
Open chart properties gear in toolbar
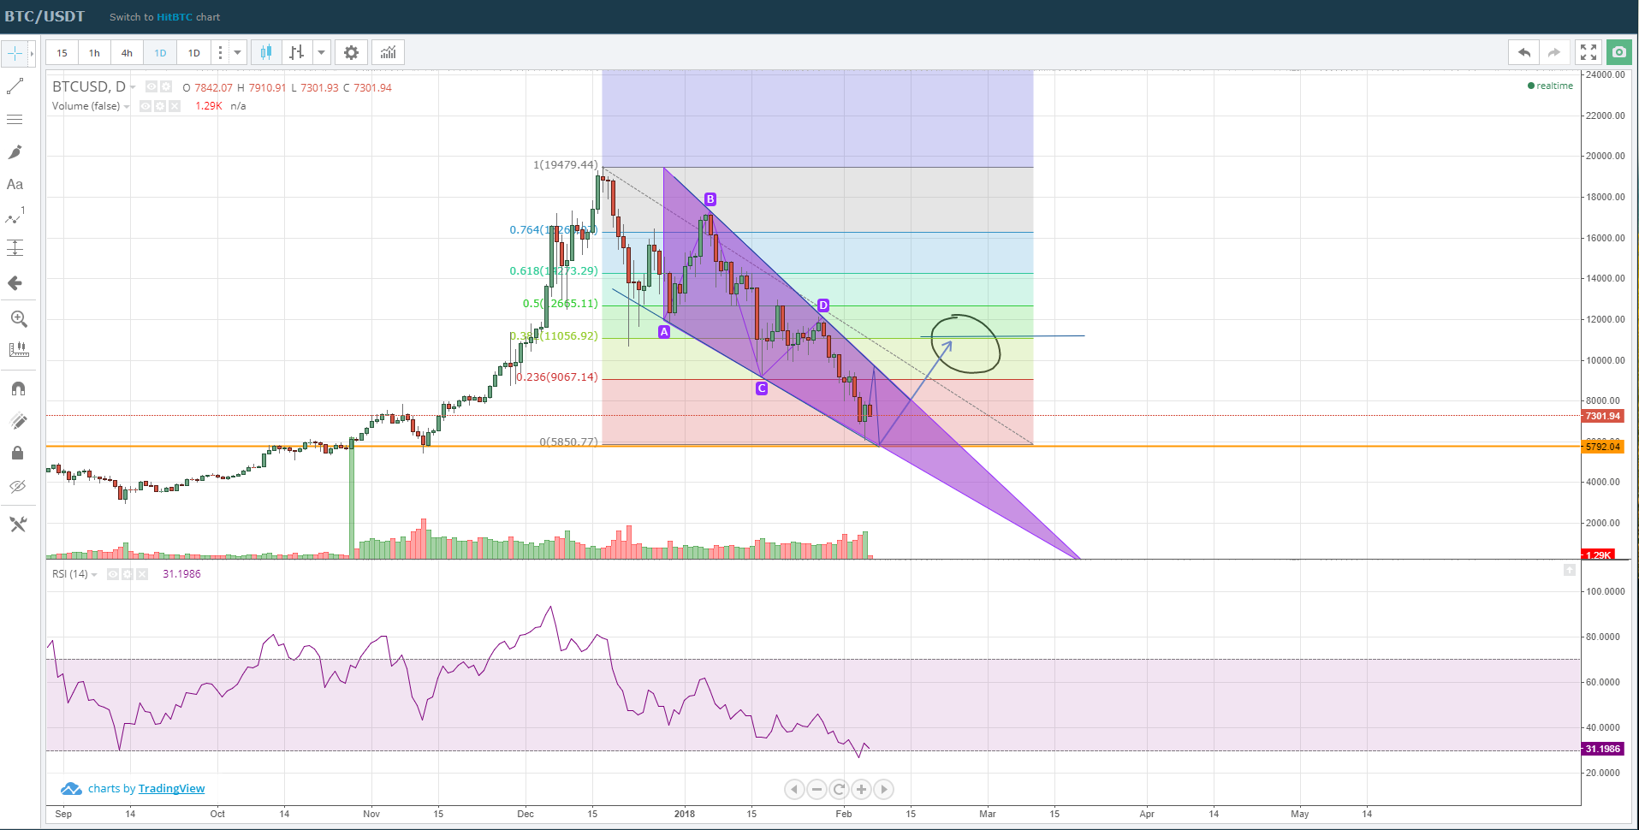coord(351,53)
